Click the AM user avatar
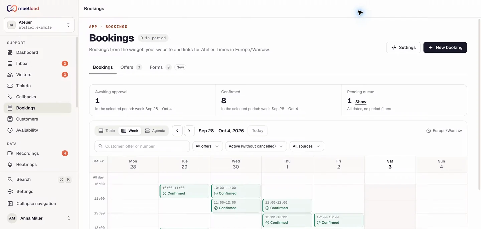The image size is (481, 229). click(12, 218)
